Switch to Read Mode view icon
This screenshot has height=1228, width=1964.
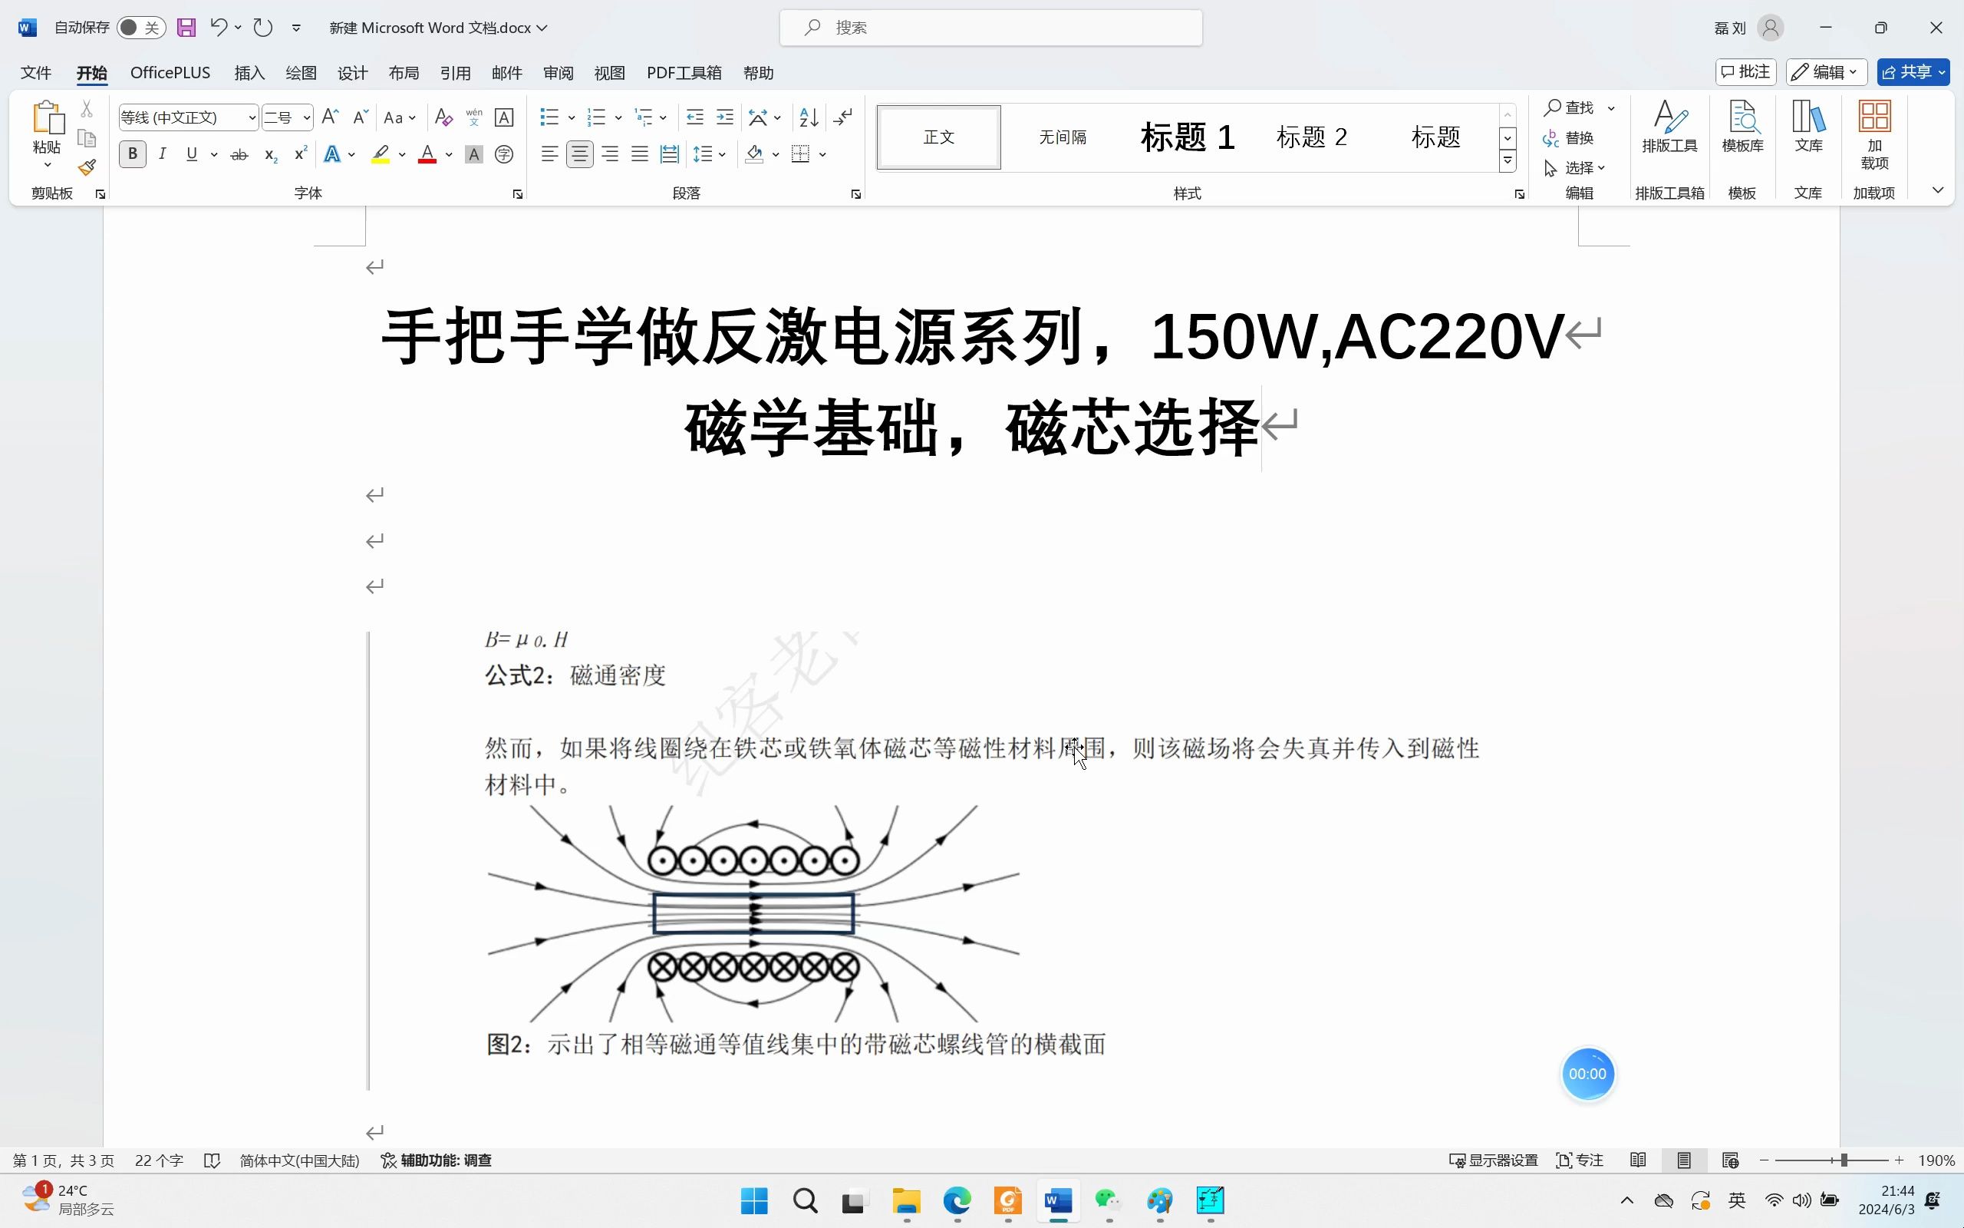pos(1639,1160)
